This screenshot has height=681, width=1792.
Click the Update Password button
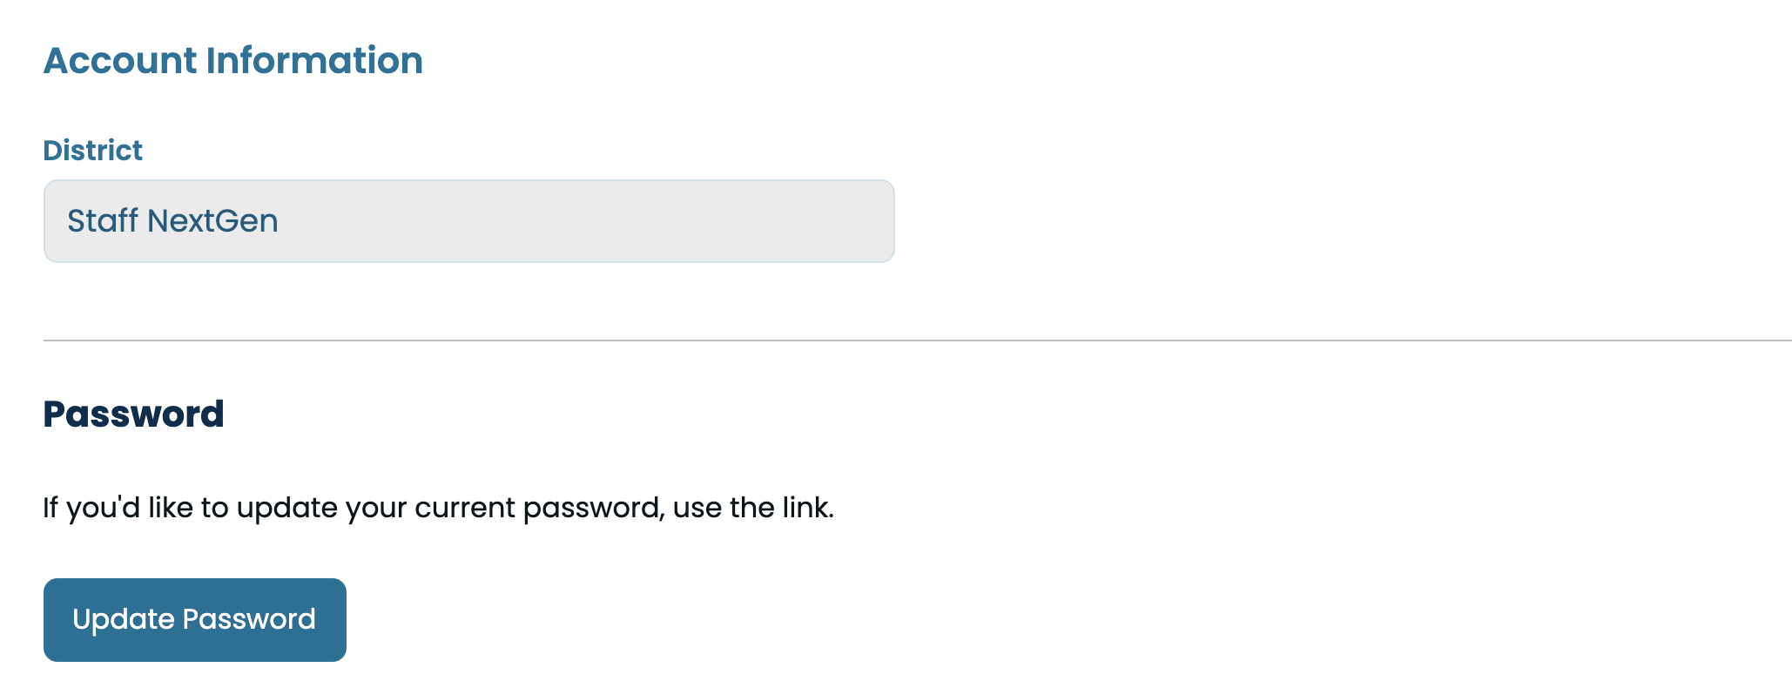point(194,619)
